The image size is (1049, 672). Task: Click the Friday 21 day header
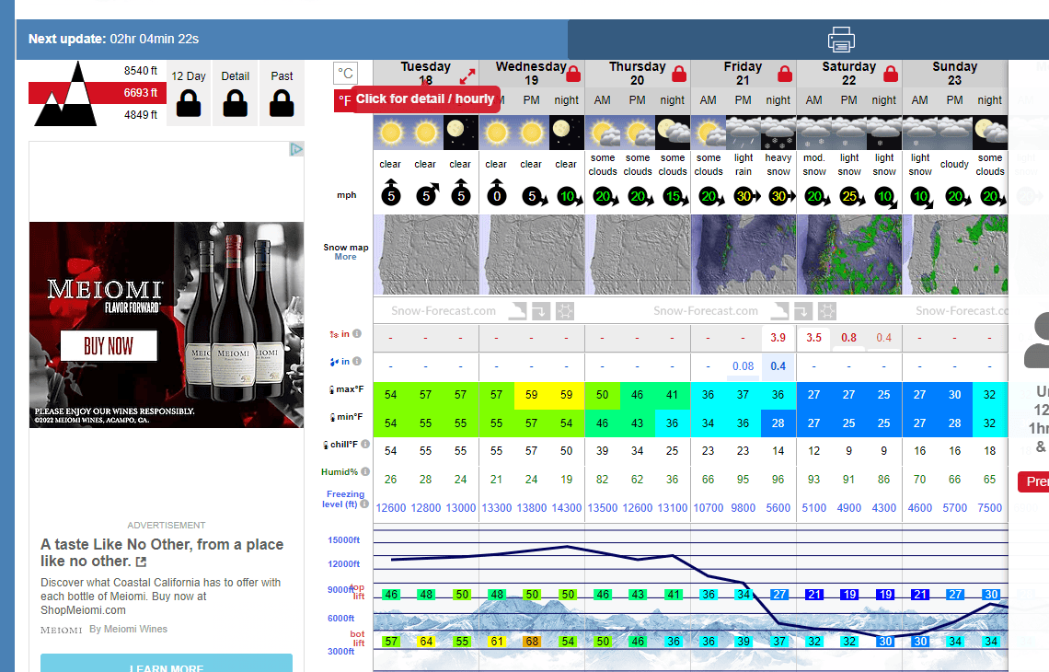pos(743,74)
